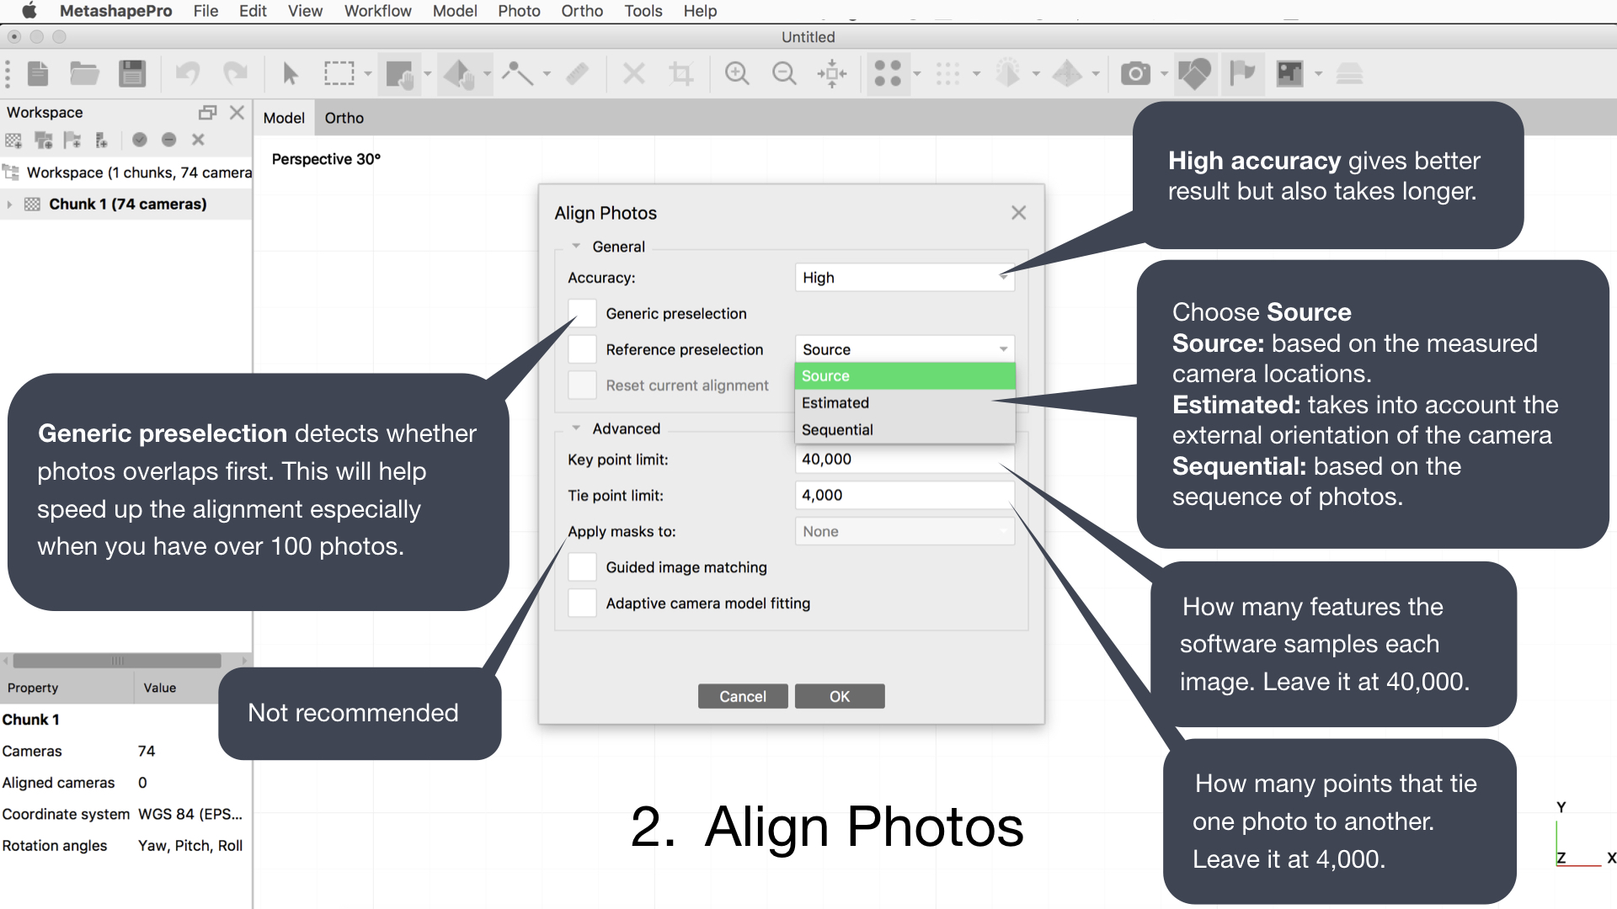Enable Generic preselection checkbox

click(582, 313)
